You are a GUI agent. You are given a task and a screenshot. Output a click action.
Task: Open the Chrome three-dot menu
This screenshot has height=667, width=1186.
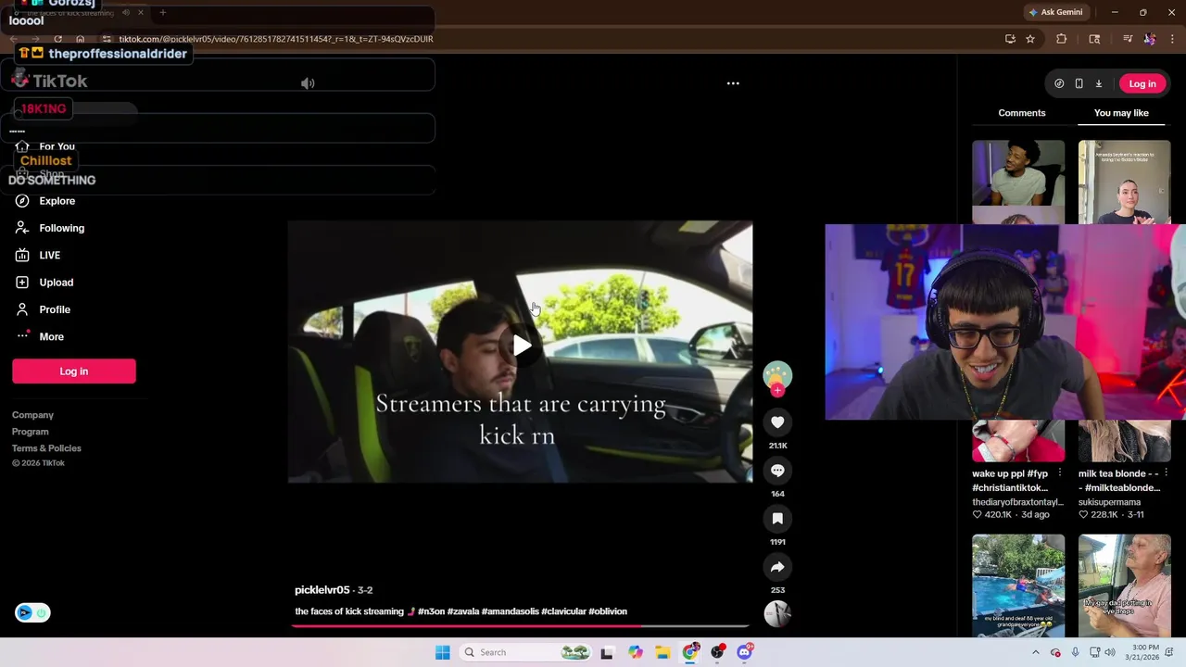pos(1172,39)
